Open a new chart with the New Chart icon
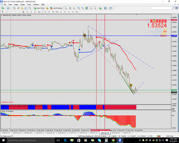Viewport: 179px width, 143px height. point(3,8)
